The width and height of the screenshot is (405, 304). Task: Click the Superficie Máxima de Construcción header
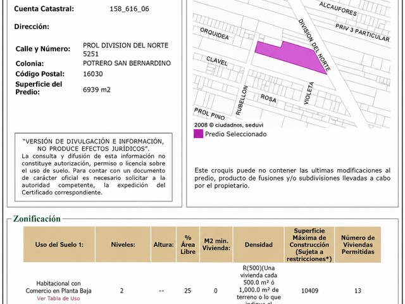pyautogui.click(x=309, y=244)
